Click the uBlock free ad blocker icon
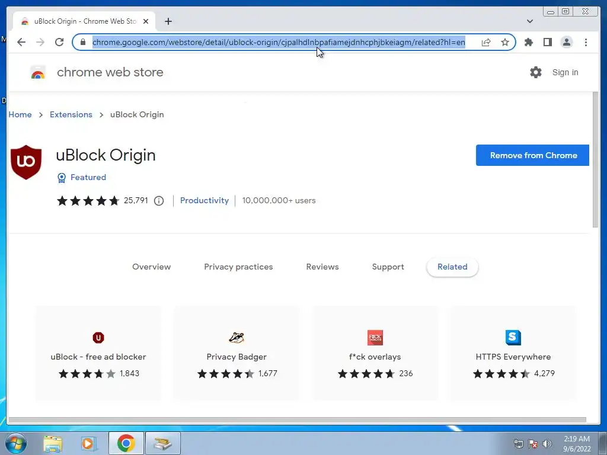The height and width of the screenshot is (455, 607). [98, 338]
